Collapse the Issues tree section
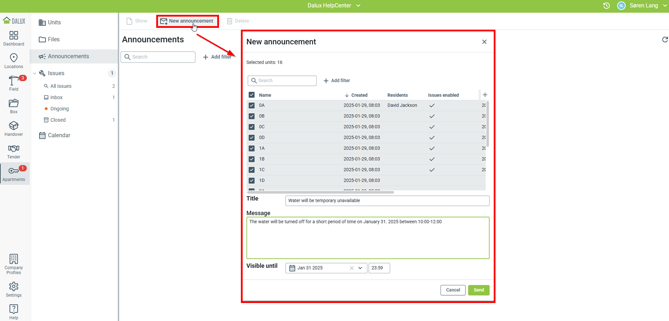 (35, 73)
